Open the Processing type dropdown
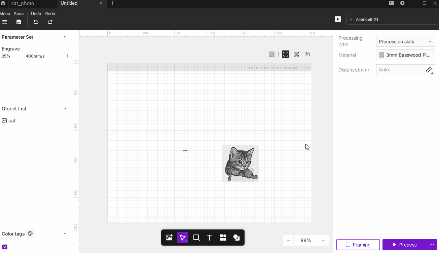 click(x=405, y=42)
